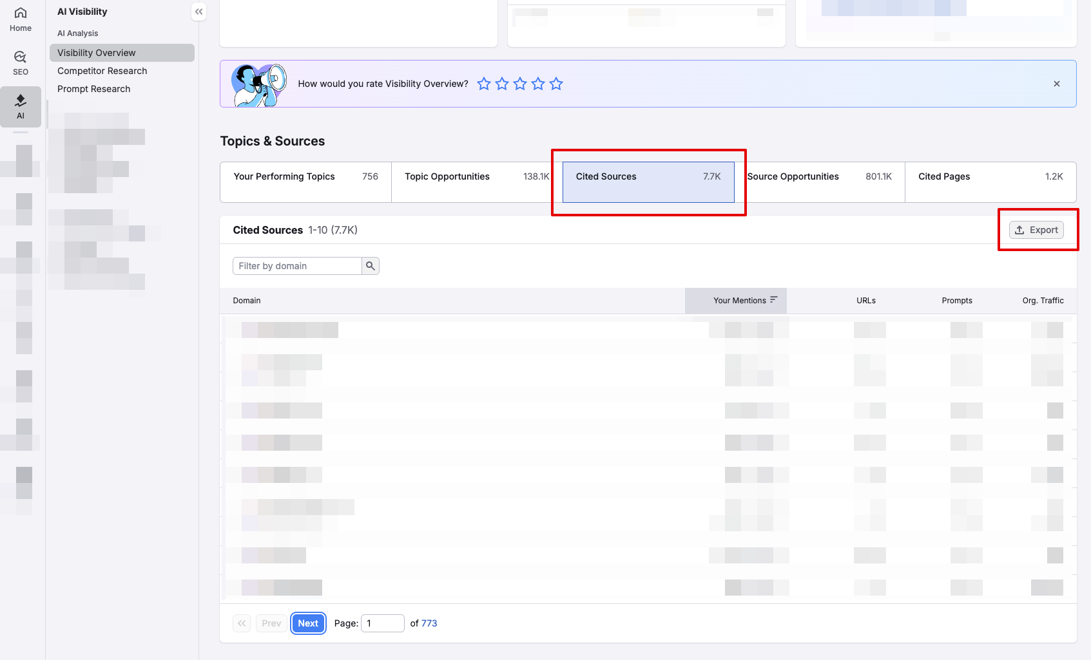This screenshot has height=660, width=1091.
Task: Click the Domain column header
Action: (247, 301)
